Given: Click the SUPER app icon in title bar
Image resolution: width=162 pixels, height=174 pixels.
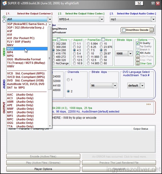Looking at the screenshot, I should 5,3.
